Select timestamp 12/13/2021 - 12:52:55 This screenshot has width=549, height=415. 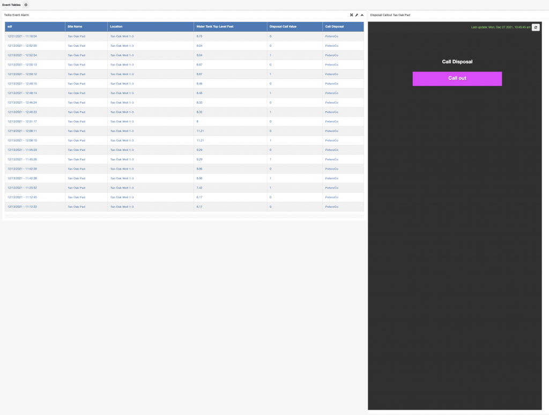[22, 46]
